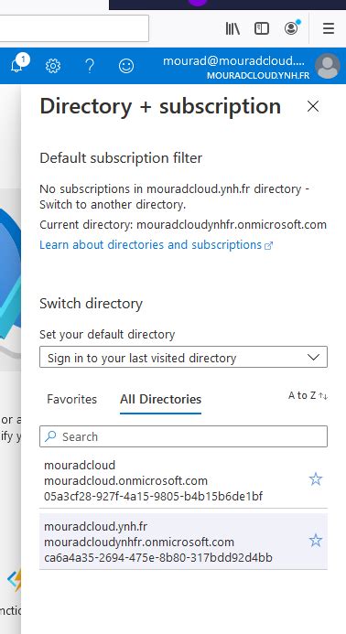Viewport: 346px width, 634px height.
Task: Click directory ID 05a3cf28-927f-4a15-9805-b4b15b6de1bf
Action: (x=154, y=496)
